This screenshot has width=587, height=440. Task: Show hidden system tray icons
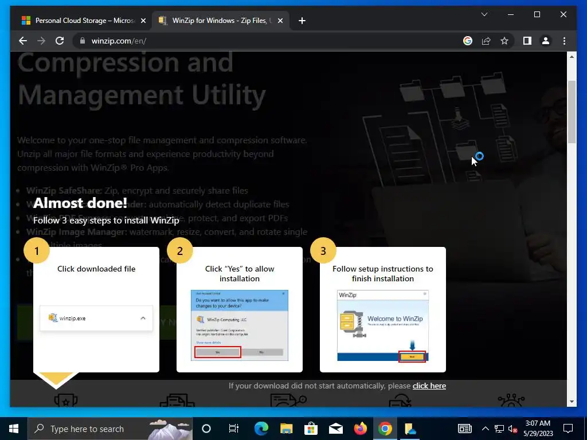485,429
